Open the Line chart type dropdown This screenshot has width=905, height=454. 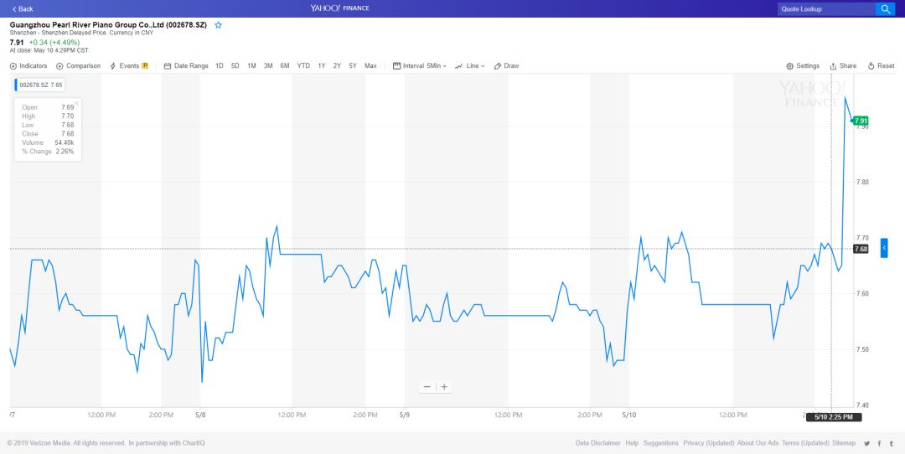tap(470, 66)
